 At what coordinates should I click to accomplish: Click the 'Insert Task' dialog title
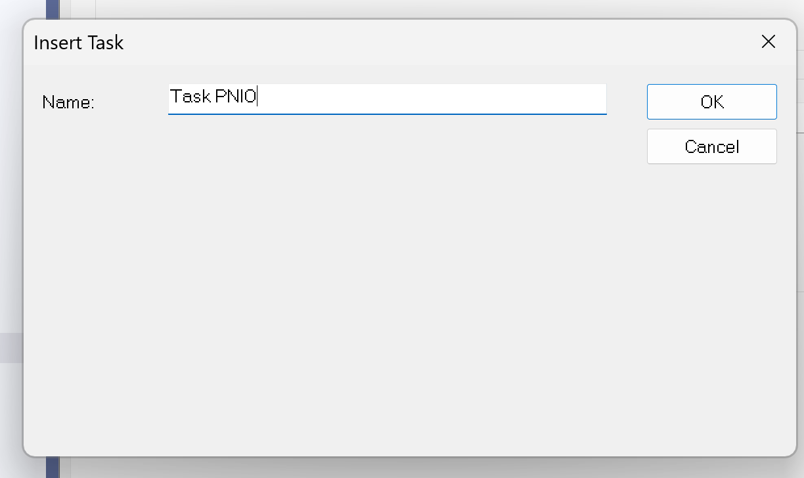click(79, 43)
